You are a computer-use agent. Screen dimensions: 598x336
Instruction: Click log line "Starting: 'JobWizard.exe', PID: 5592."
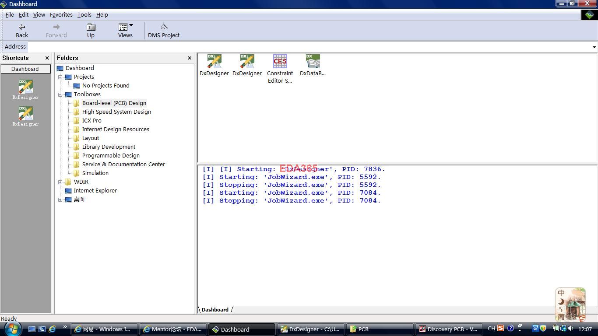coord(292,177)
